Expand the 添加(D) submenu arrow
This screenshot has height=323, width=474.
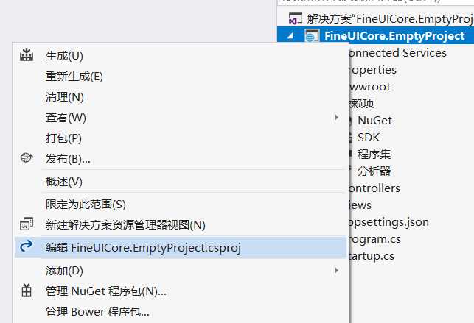pyautogui.click(x=336, y=270)
